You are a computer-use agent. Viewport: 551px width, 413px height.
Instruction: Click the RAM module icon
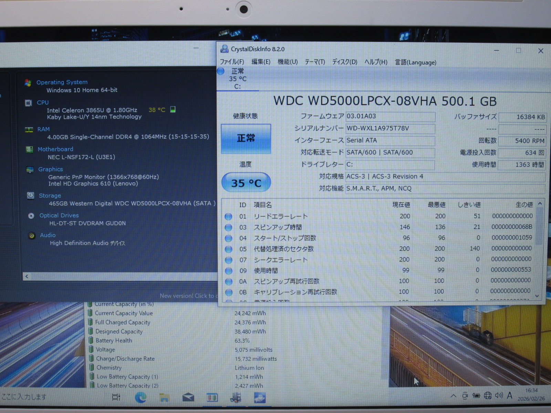[x=29, y=129]
